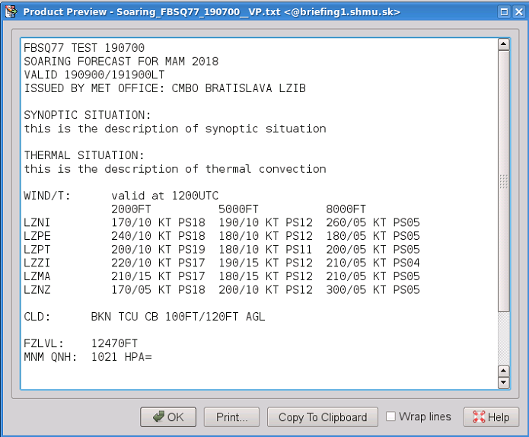Click the 'MNM QNH:' label

point(50,357)
